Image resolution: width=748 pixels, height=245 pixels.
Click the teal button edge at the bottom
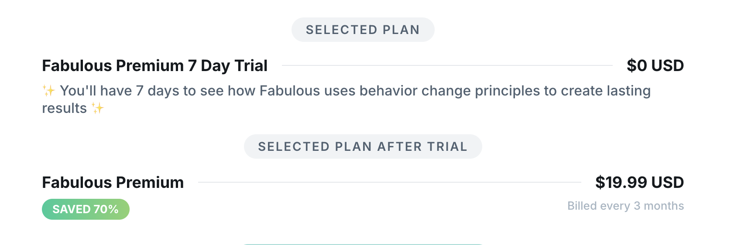coord(363,244)
